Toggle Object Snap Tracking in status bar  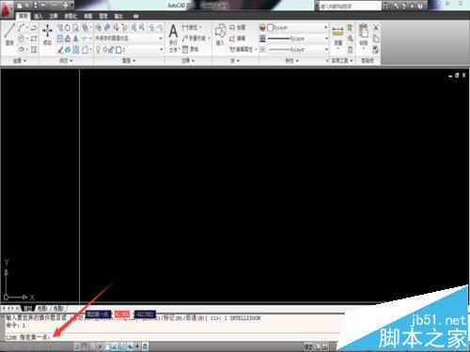tap(115, 346)
